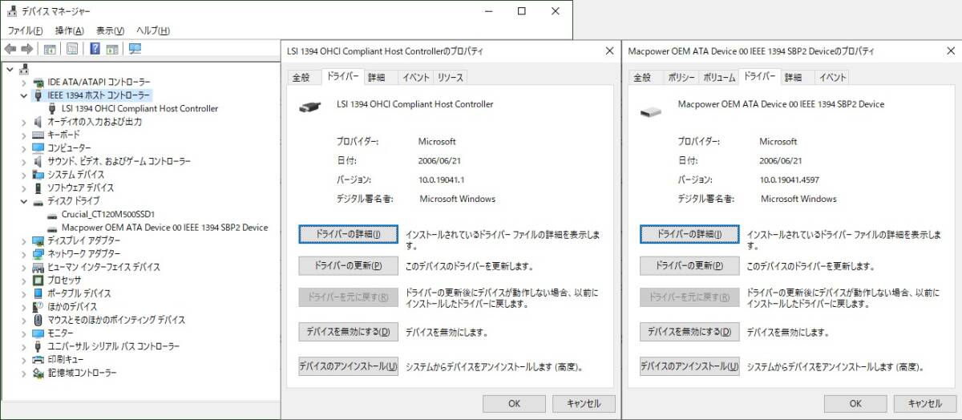Screen dimensions: 962x420
Task: Select the システム デバイス folder icon
Action: click(x=38, y=175)
